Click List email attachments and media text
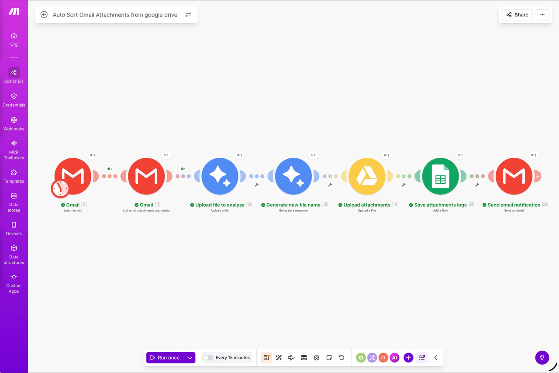The image size is (559, 373). tap(146, 211)
